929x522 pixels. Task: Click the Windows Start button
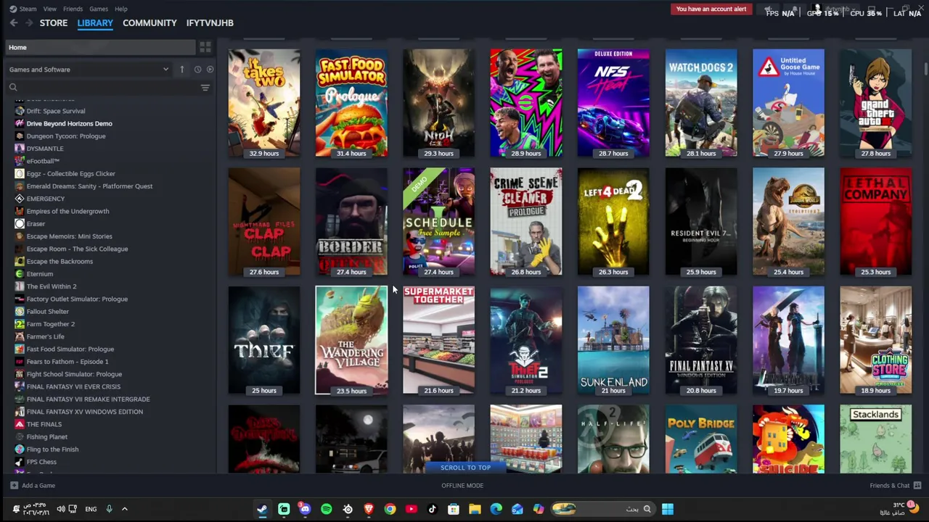(x=667, y=509)
